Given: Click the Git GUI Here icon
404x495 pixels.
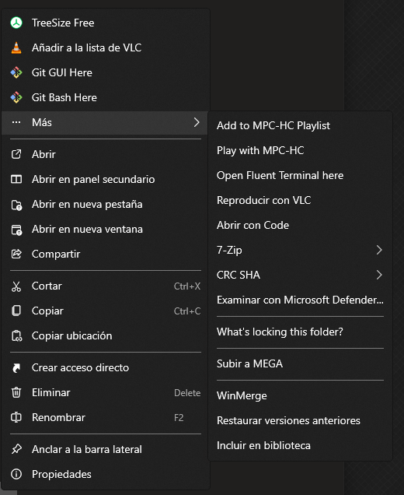Looking at the screenshot, I should pyautogui.click(x=16, y=72).
